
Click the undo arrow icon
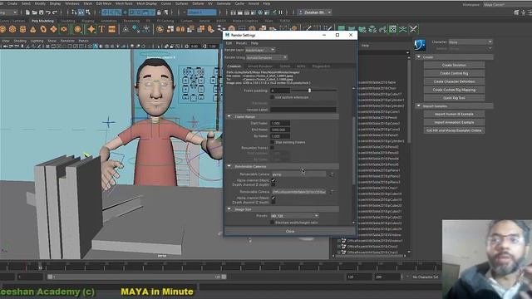pyautogui.click(x=48, y=12)
